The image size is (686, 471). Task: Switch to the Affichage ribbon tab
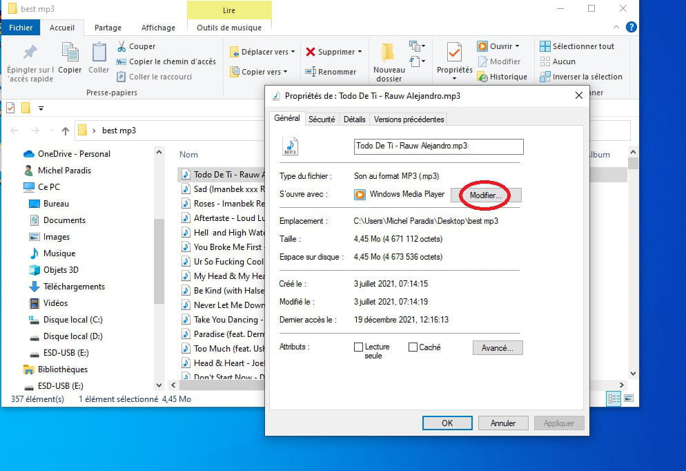click(158, 28)
